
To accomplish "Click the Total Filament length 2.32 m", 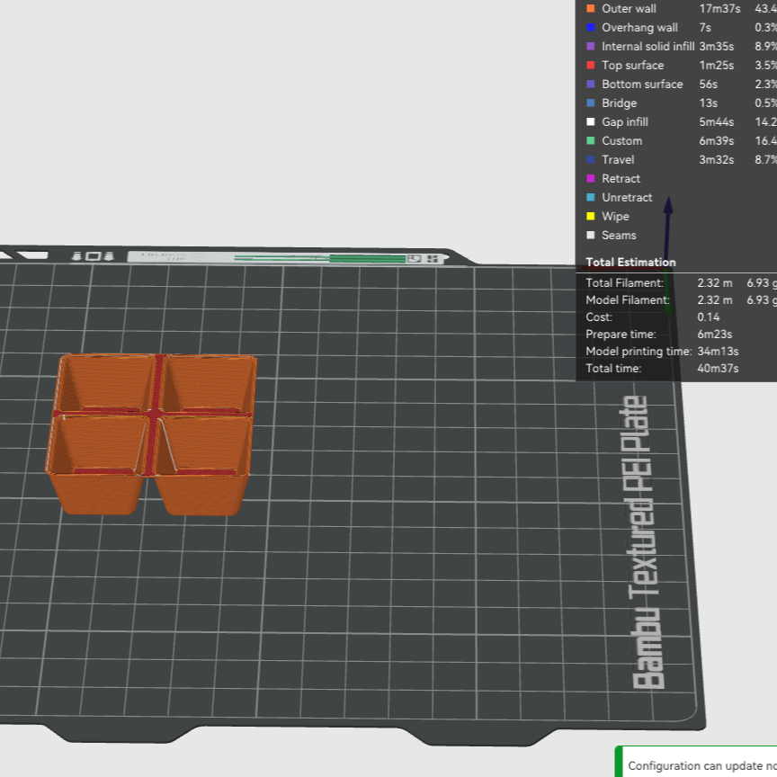I will 715,283.
